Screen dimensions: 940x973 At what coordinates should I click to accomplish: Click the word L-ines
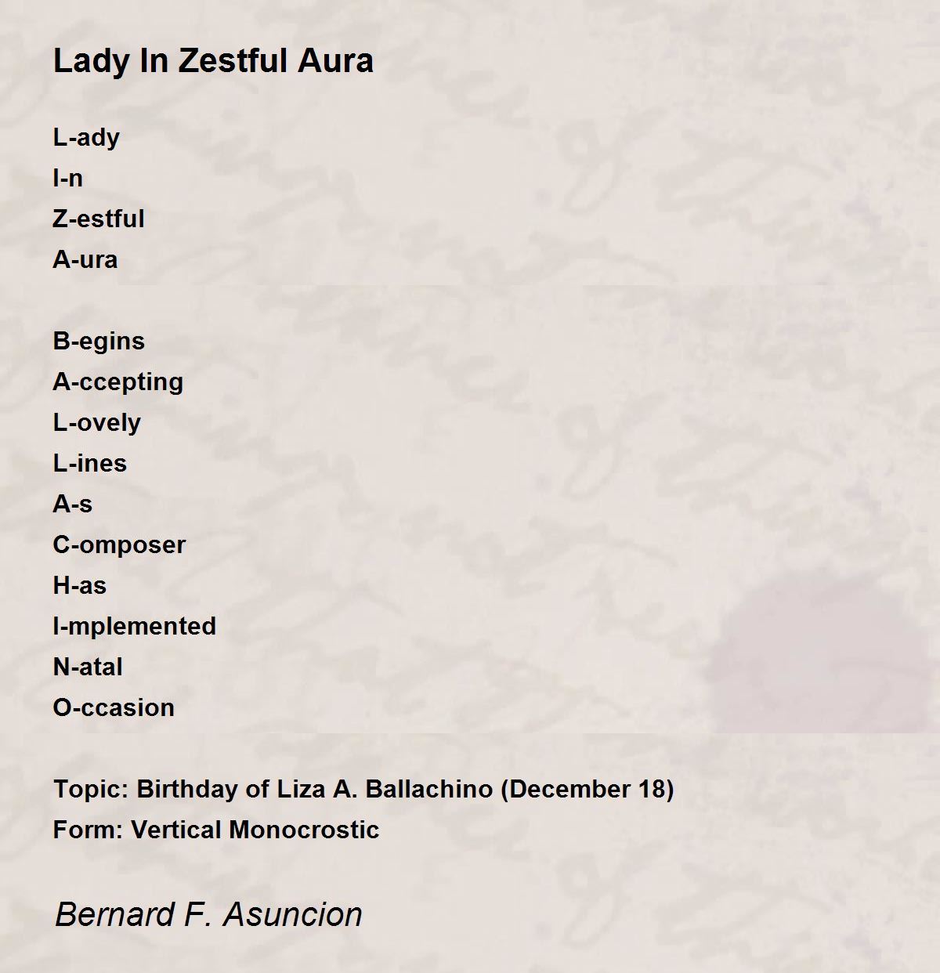point(90,463)
